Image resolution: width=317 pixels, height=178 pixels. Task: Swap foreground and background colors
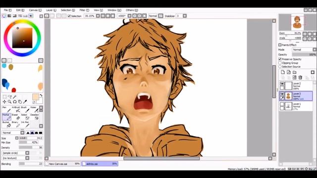[x=41, y=95]
